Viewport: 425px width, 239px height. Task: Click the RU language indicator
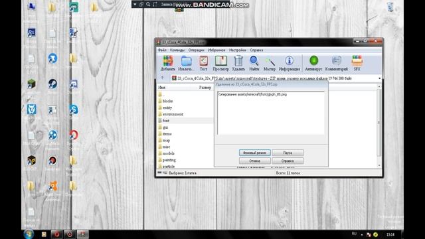click(354, 234)
